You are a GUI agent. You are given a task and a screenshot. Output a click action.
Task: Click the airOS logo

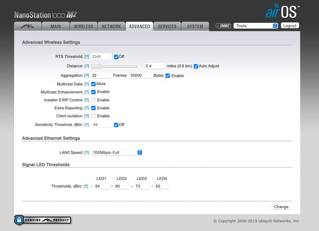click(282, 11)
